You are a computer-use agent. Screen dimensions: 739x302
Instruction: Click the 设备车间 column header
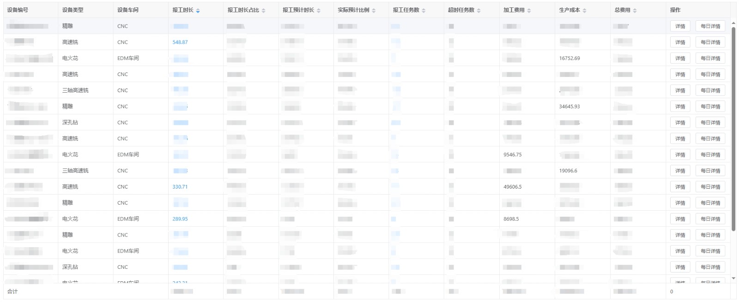click(128, 10)
